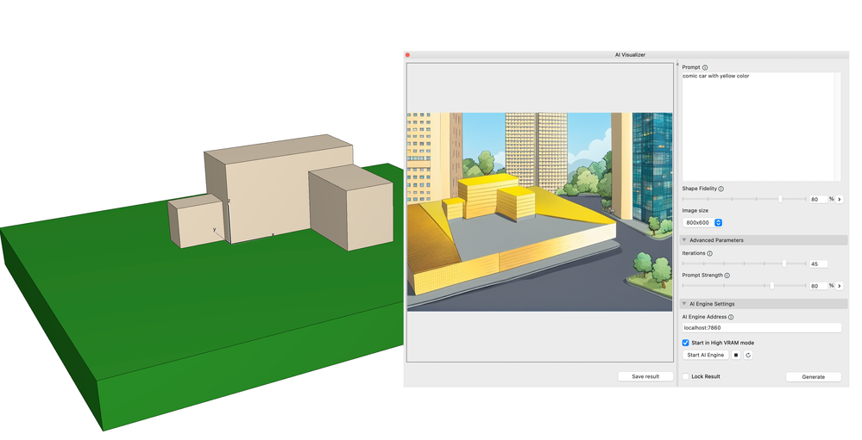Click the Shape Fidelity value field
Screen dimensions: 862x440
[x=818, y=199]
